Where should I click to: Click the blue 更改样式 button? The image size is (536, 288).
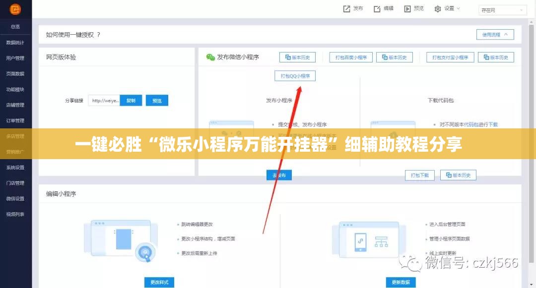(x=159, y=282)
